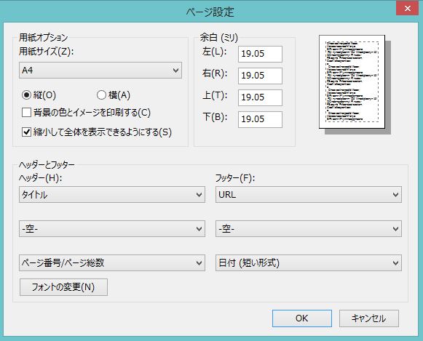Image resolution: width=423 pixels, height=341 pixels.
Task: Click the 用紙サイズ(Z): label
Action: [46, 51]
